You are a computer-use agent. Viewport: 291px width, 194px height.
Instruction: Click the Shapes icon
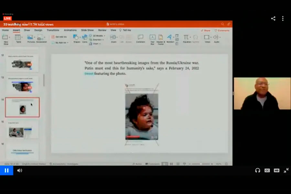76,37
